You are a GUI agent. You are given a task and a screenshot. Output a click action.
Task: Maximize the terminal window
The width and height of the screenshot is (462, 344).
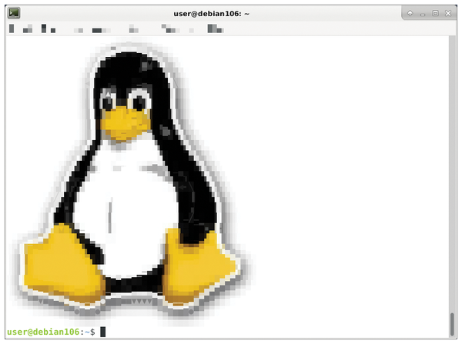(435, 13)
